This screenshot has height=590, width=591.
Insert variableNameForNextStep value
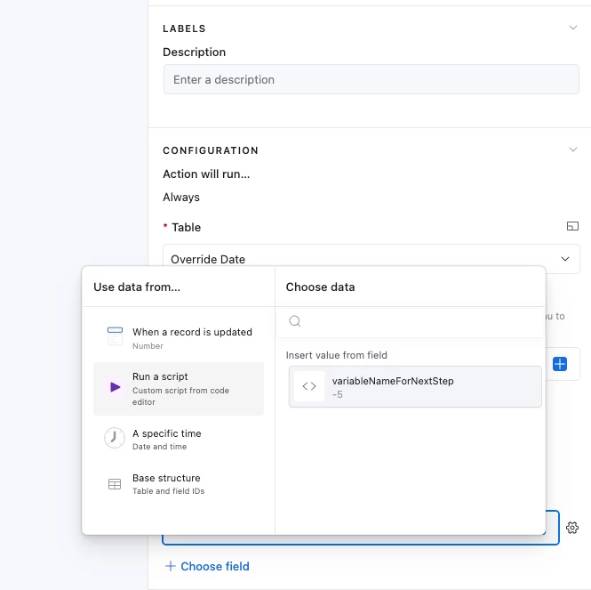click(x=415, y=386)
